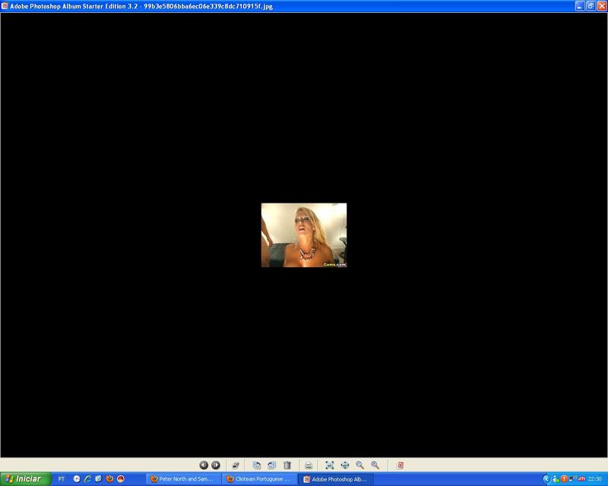Minimize the Photoshop Album window
The height and width of the screenshot is (486, 608).
[x=580, y=6]
